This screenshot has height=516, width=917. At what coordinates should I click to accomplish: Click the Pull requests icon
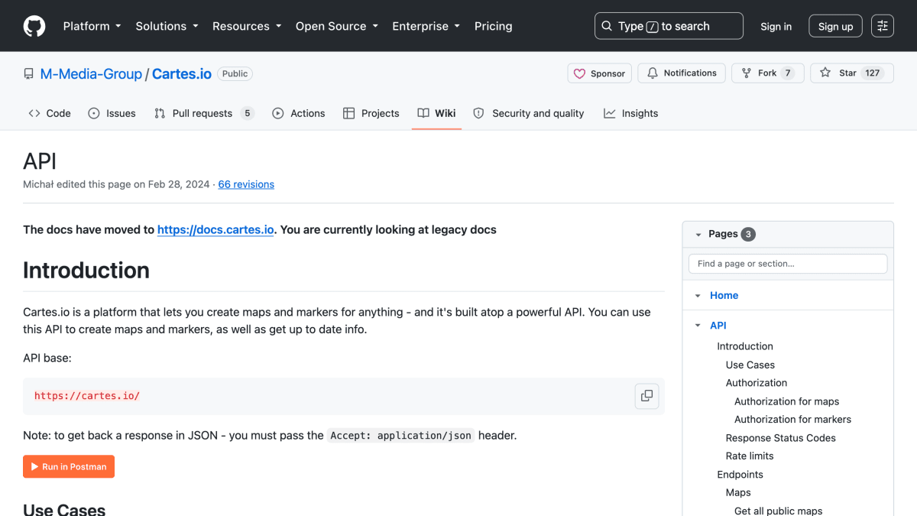click(160, 113)
